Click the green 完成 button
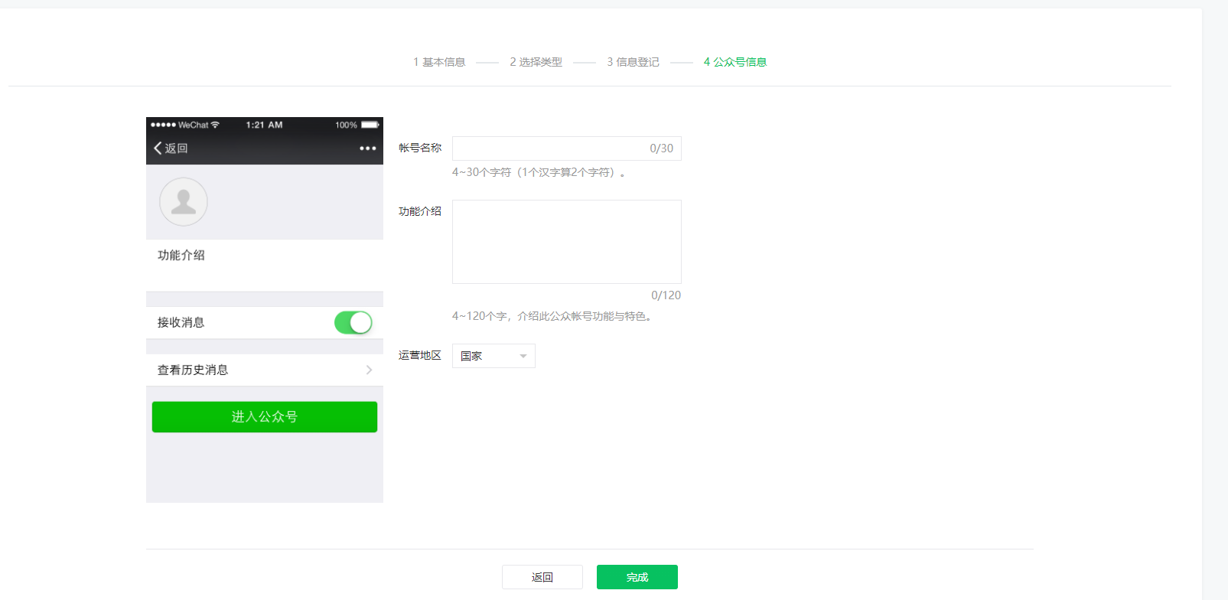Screen dimensions: 1228x600 (637, 577)
